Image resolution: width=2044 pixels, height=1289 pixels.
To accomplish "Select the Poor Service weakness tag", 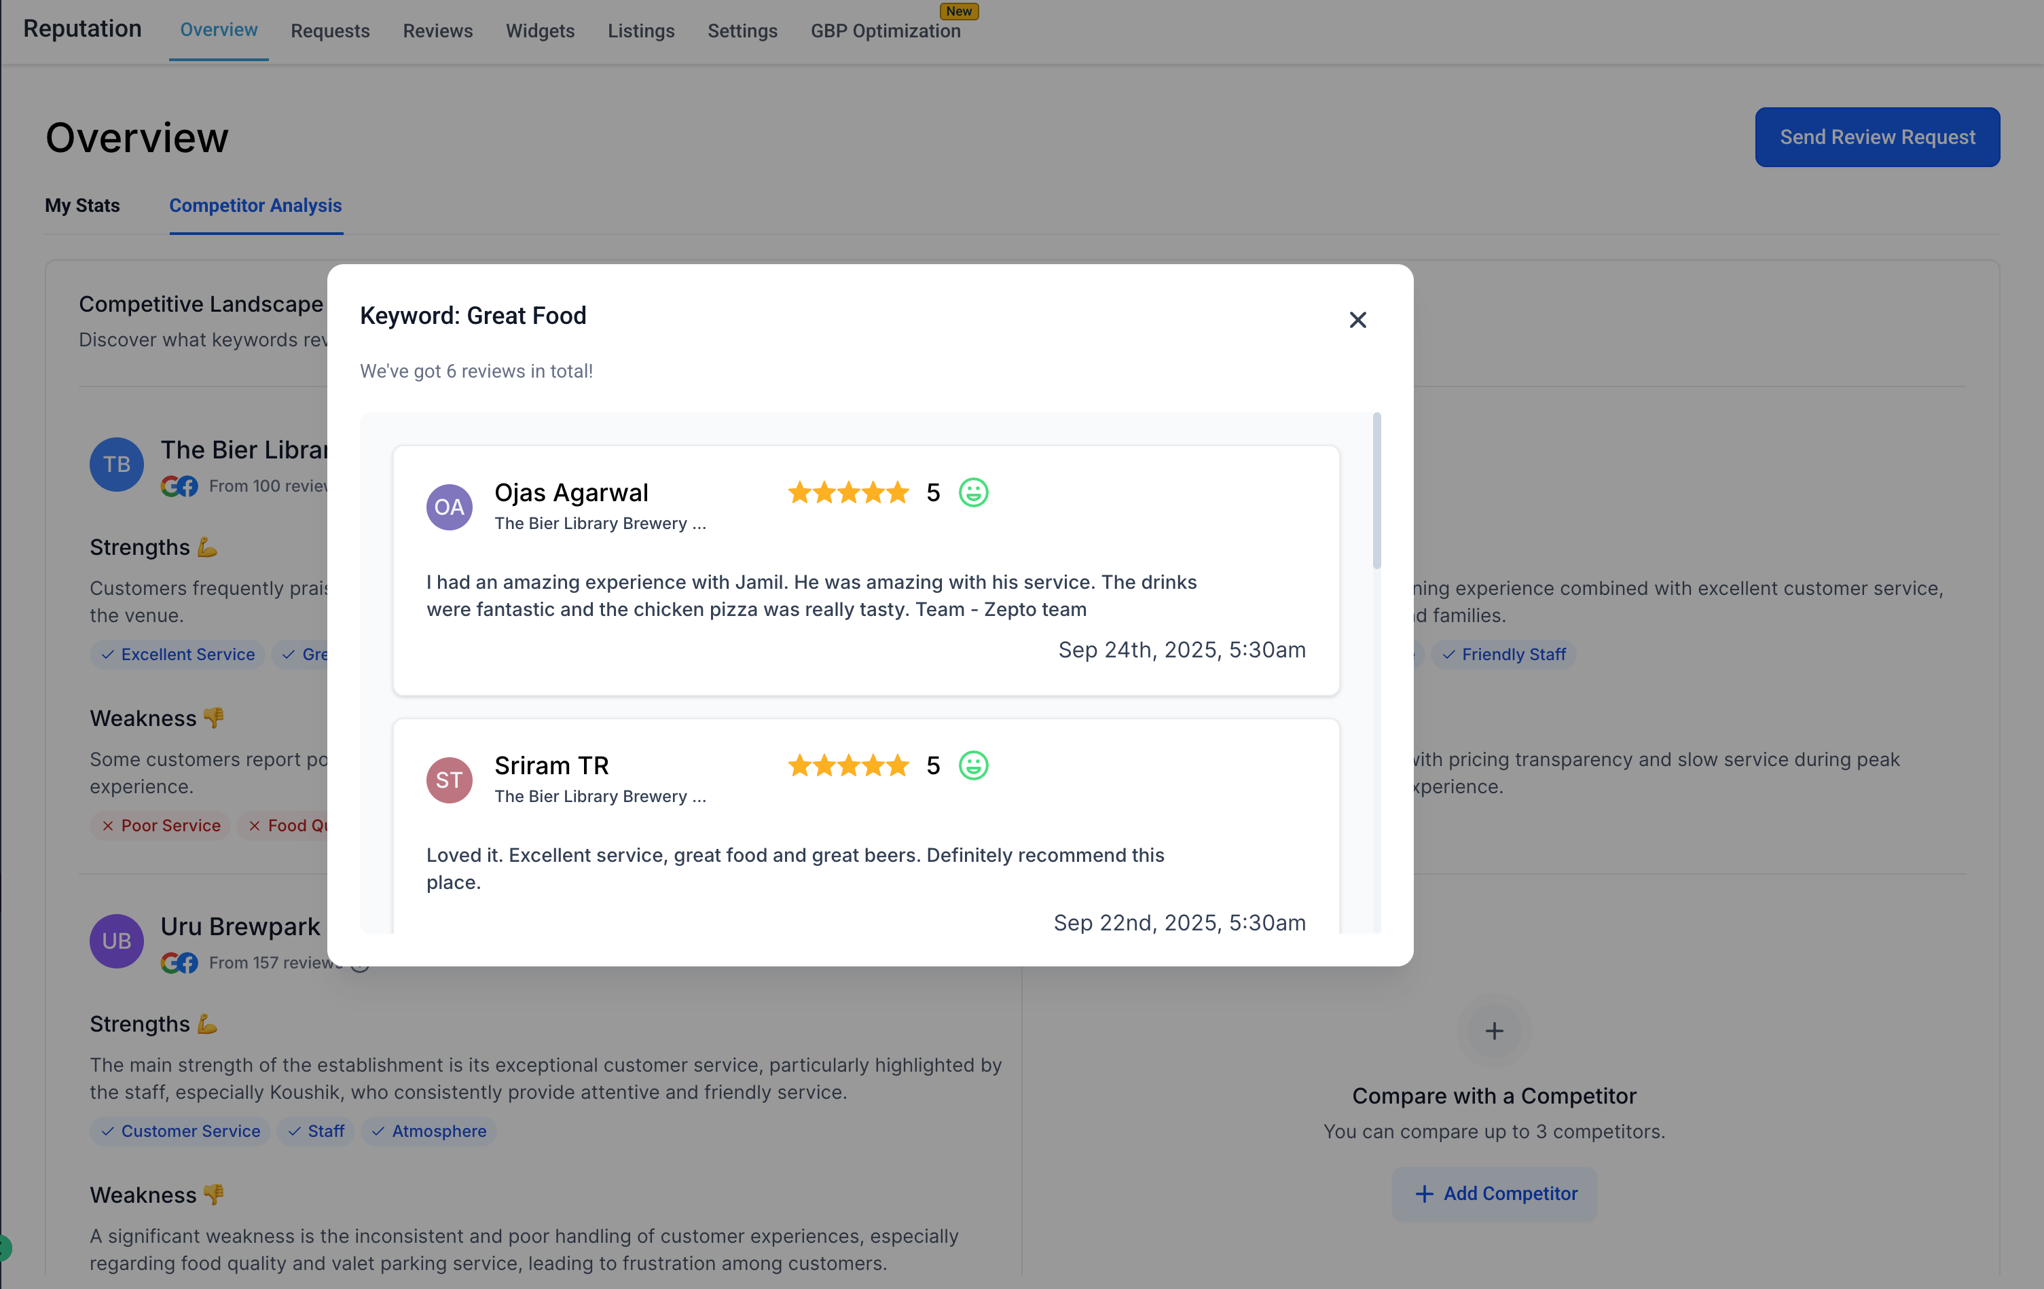I will [162, 825].
